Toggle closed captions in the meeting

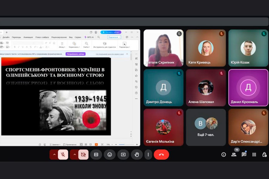click(x=96, y=155)
